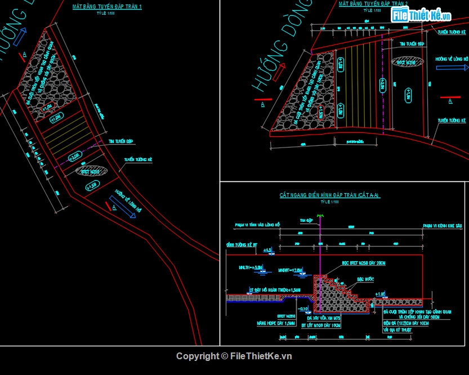Click 'MÀNG HDPE DÀY 1,5MM' annotation

(x=275, y=323)
